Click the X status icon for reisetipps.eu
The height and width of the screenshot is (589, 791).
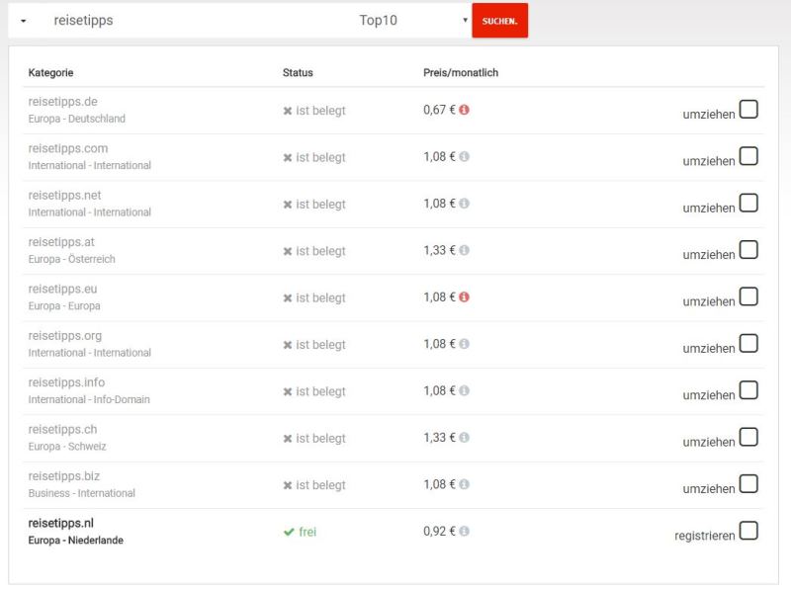click(x=288, y=298)
